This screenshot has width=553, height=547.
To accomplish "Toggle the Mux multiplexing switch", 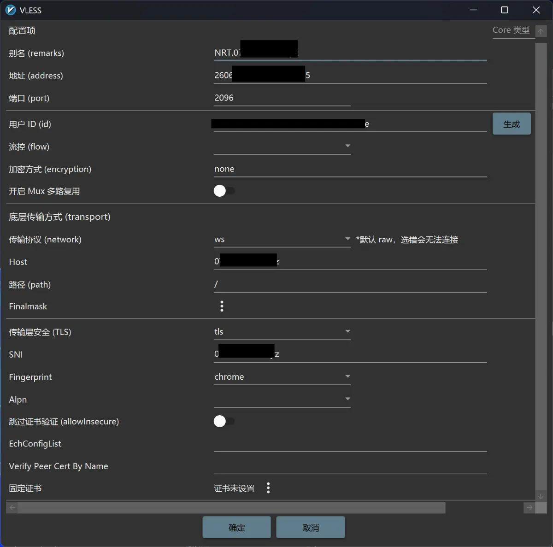I will (224, 191).
